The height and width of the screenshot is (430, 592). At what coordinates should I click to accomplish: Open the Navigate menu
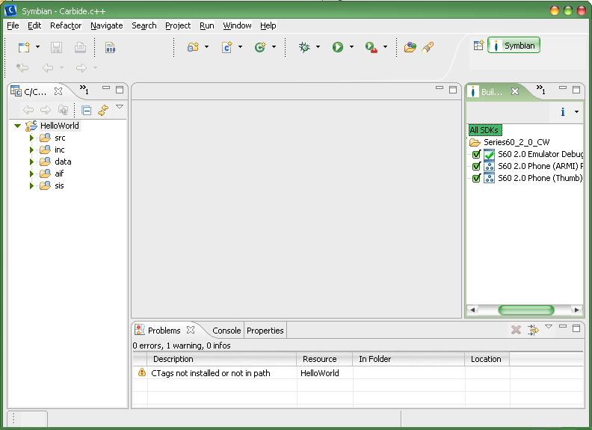pyautogui.click(x=106, y=25)
